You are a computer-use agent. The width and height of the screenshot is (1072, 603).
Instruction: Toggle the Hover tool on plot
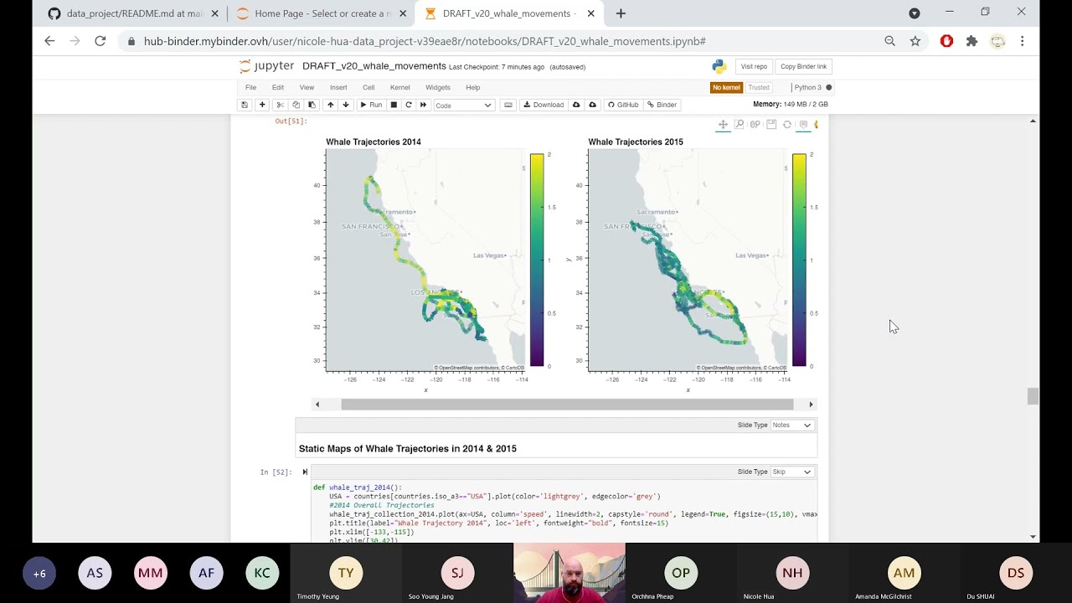803,124
